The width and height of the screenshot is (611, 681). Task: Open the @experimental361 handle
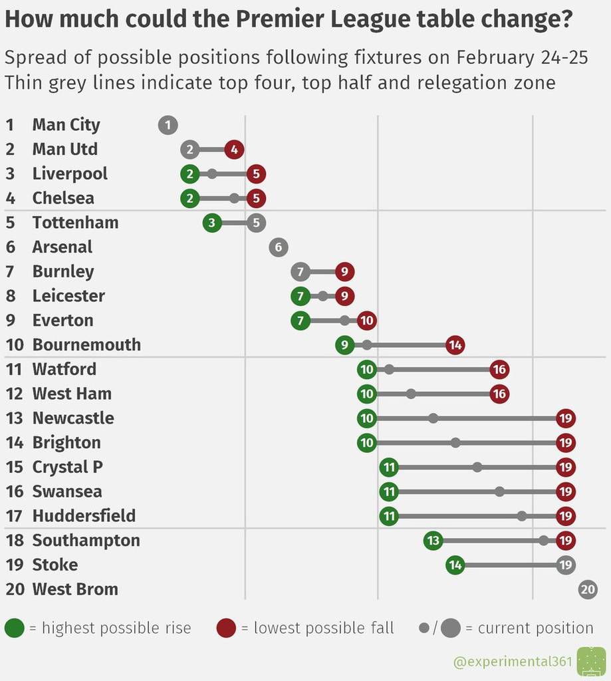[x=513, y=662]
